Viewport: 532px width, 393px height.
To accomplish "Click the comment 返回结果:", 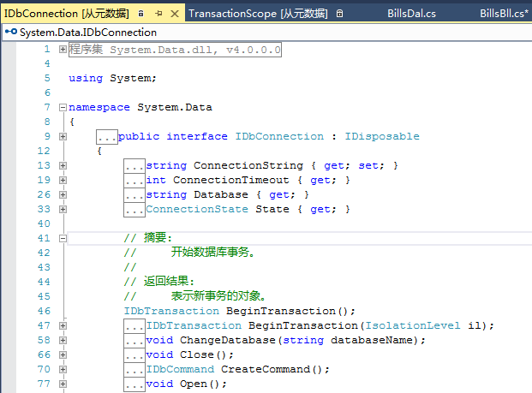I will pyautogui.click(x=169, y=282).
